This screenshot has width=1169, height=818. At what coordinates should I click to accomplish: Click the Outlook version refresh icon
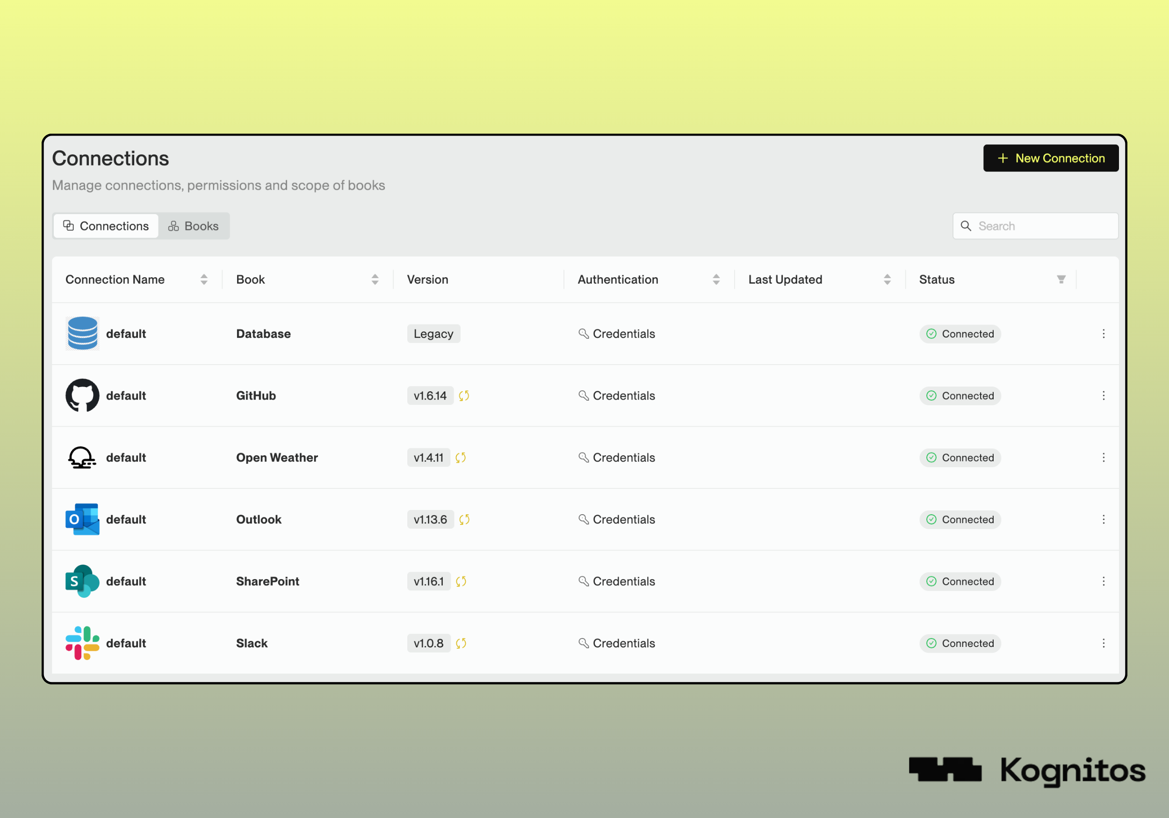pos(464,519)
